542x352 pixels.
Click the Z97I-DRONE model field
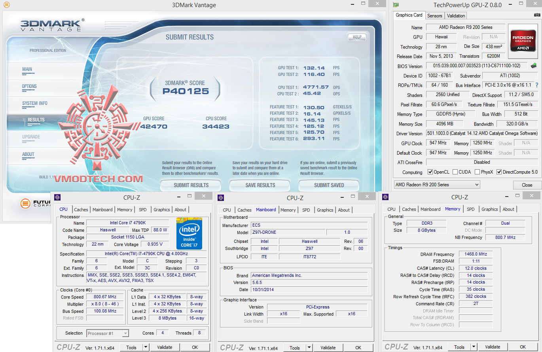[x=288, y=233]
